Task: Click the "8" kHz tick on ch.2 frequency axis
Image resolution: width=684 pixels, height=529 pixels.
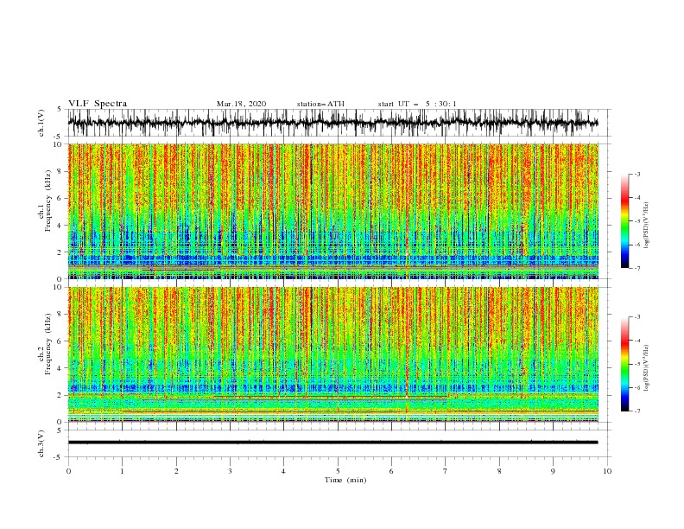Action: tap(60, 315)
